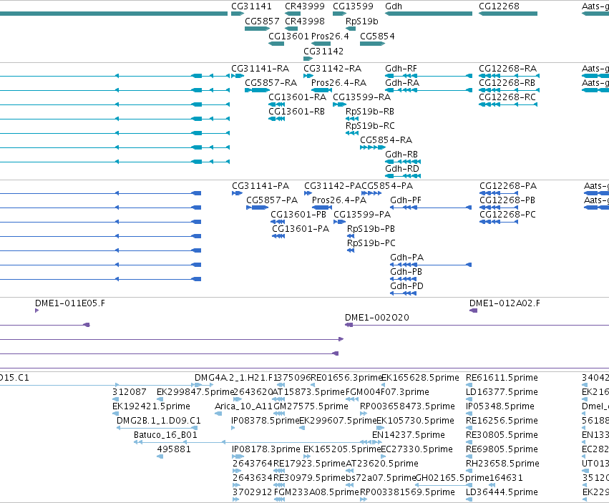The width and height of the screenshot is (609, 503).
Task: Click the teal arrow glyph under CG12268
Action: 508,14
